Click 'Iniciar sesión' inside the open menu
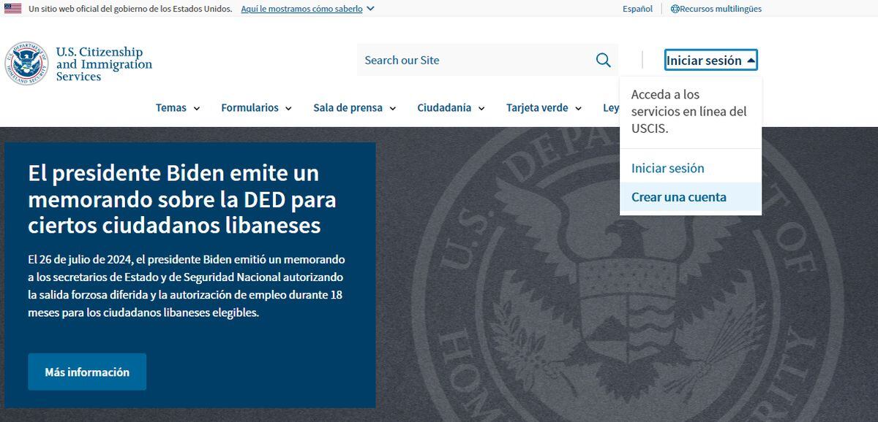Image resolution: width=878 pixels, height=422 pixels. coord(667,168)
